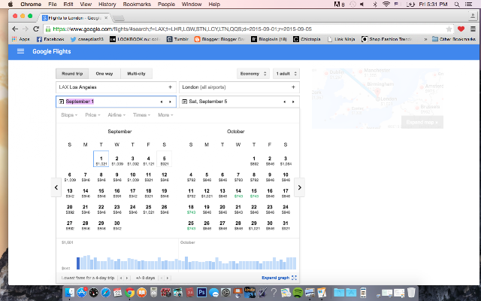Move return date one day earlier

coord(284,102)
